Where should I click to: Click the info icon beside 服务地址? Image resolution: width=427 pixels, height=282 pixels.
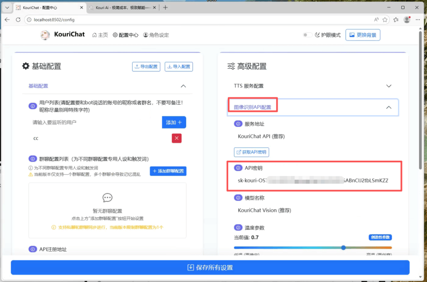pos(238,124)
